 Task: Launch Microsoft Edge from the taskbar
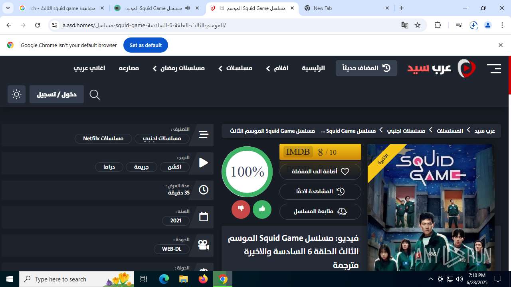(x=164, y=279)
